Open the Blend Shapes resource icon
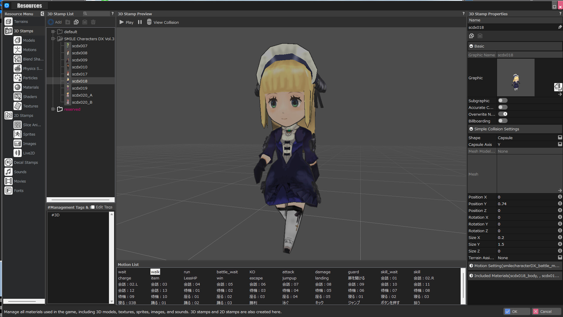 pyautogui.click(x=18, y=59)
